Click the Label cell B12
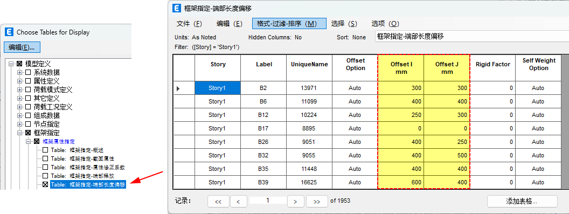Viewport: 569px width, 214px height. click(263, 115)
